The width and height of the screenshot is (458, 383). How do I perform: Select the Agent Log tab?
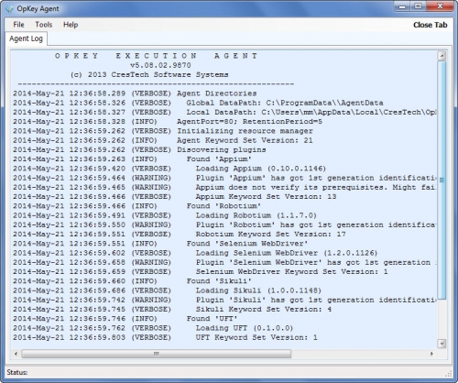tap(26, 38)
